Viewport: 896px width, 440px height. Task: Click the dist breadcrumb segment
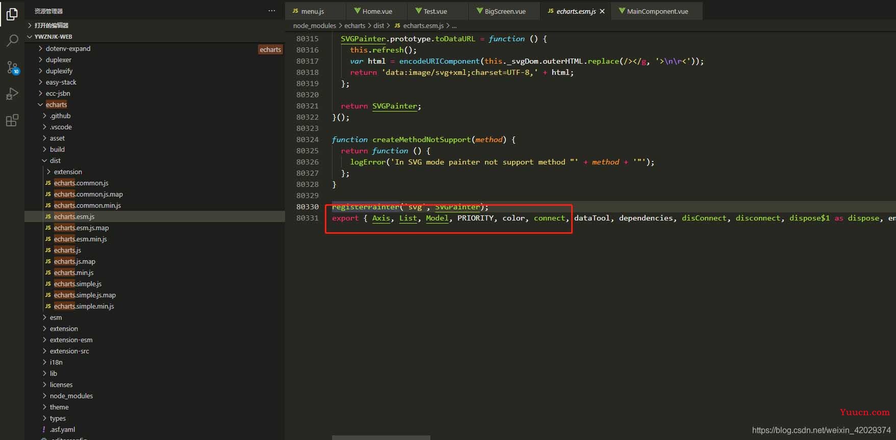(378, 25)
